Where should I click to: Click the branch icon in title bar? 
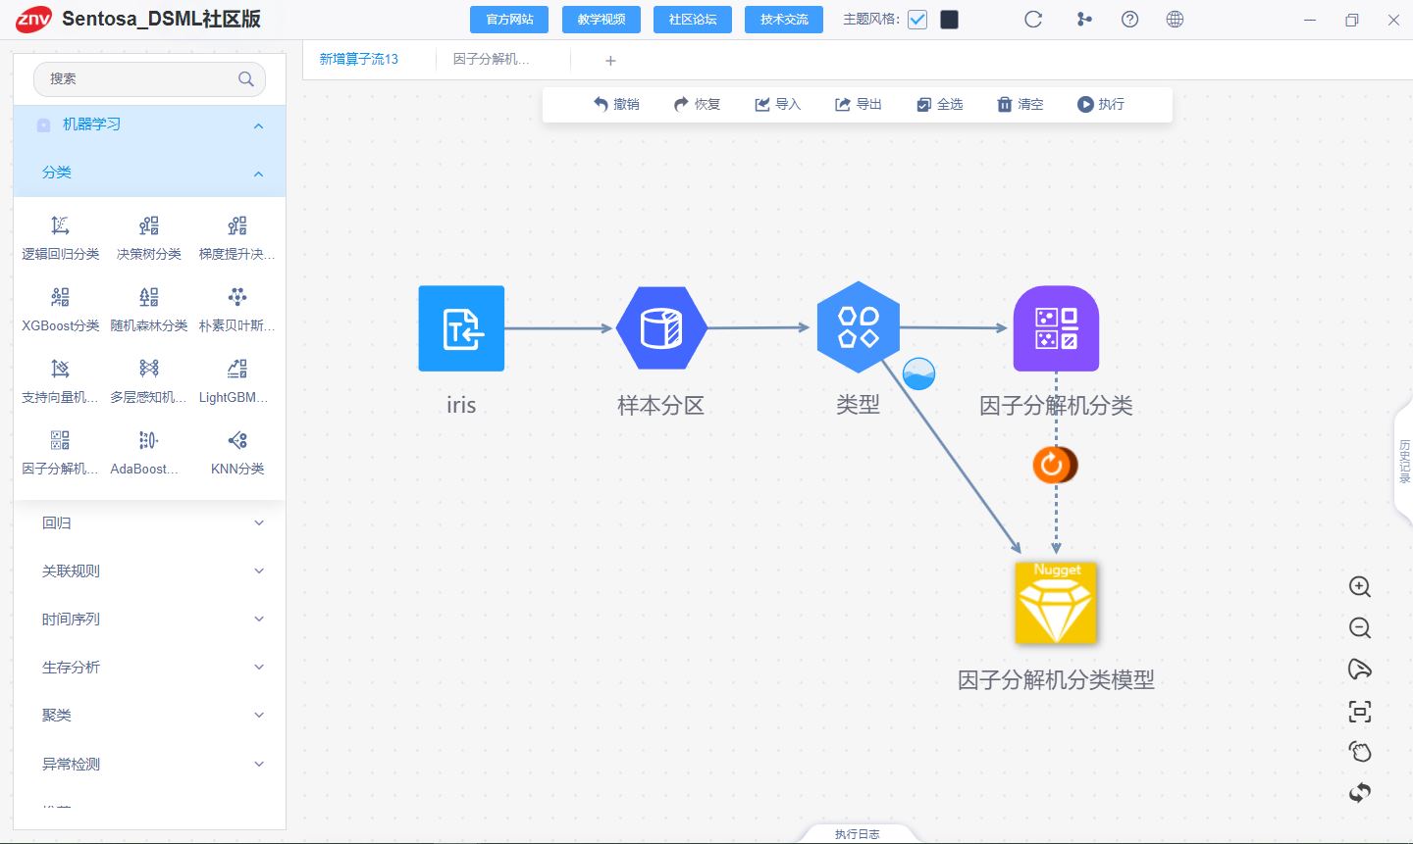point(1083,19)
